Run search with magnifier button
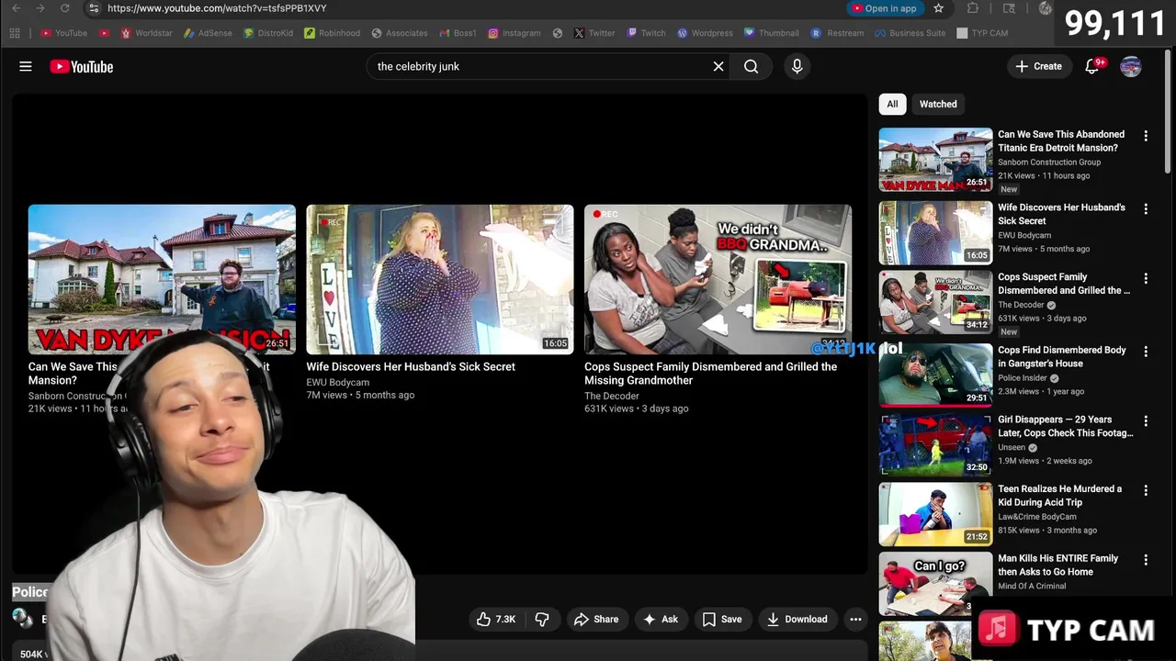Screen dimensions: 1176x661 [751, 66]
